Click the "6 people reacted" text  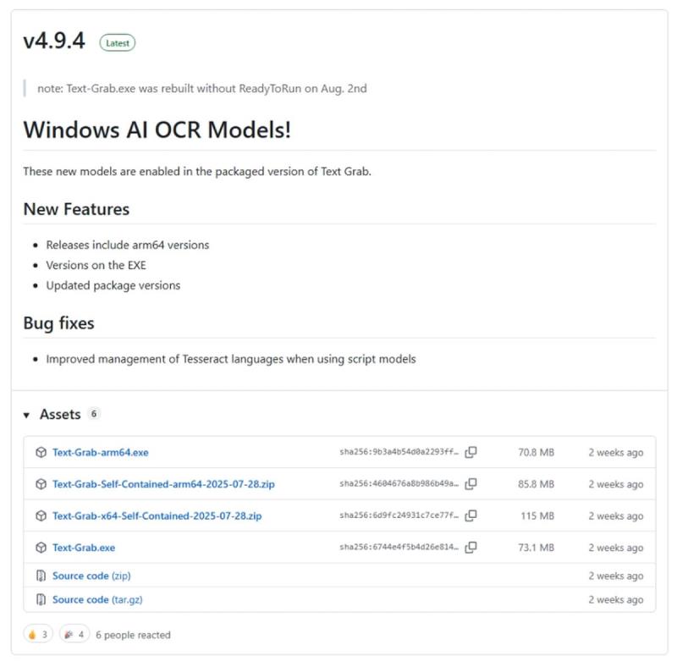(133, 635)
